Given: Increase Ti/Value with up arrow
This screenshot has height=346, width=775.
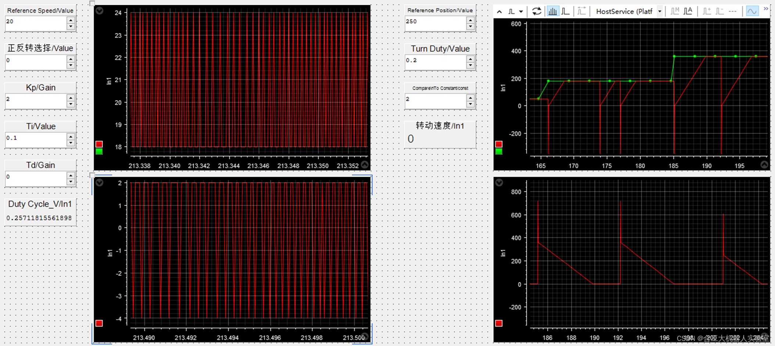Looking at the screenshot, I should point(71,137).
